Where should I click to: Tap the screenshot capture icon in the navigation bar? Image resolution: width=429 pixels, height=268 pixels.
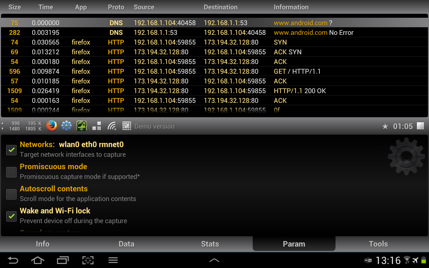88,260
